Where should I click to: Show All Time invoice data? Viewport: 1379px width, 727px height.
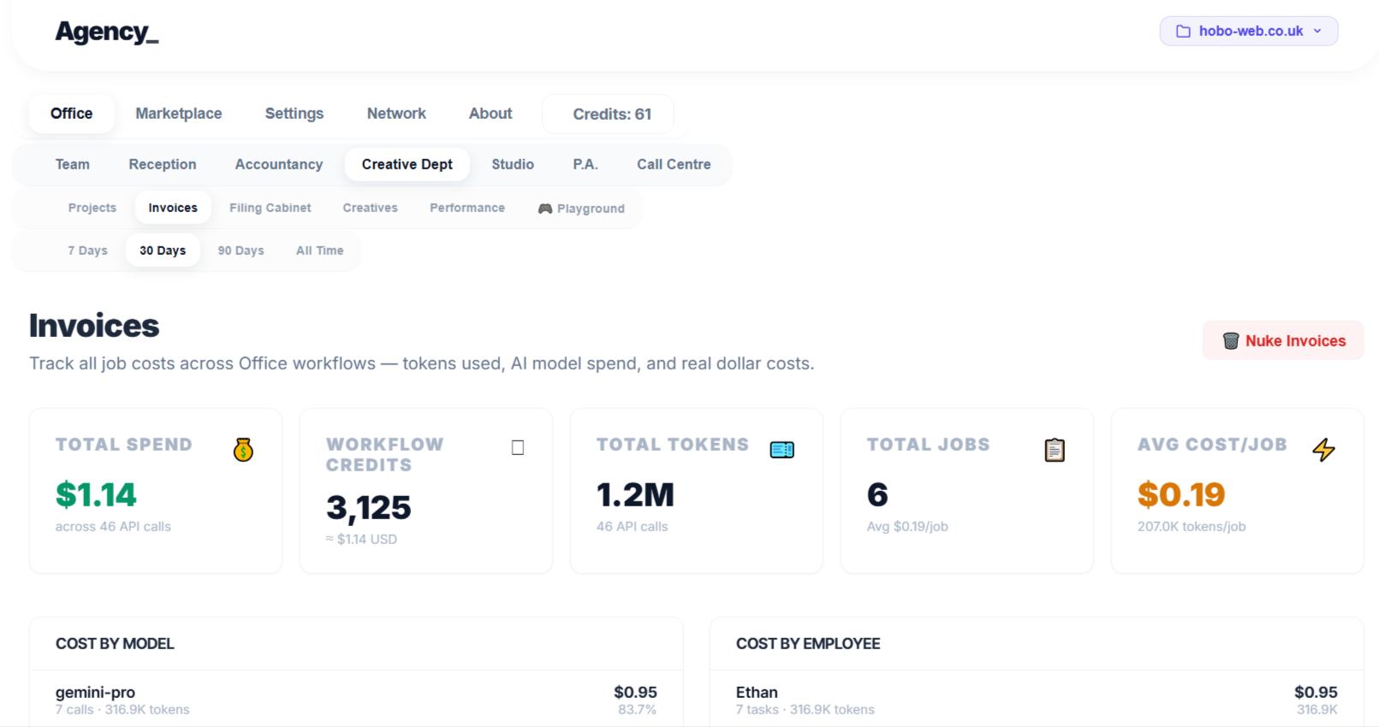(319, 251)
